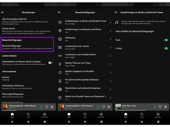Open device picker in Benachrichtigungen screen player
The height and width of the screenshot is (127, 170).
tap(98, 107)
